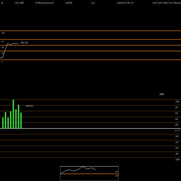Click the MR axis label -20
Viewport: 181px width, 181px height.
[177, 136]
